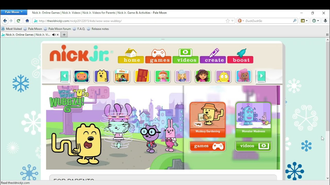330x185 pixels.
Task: Select the Dora character icon
Action: point(203,76)
